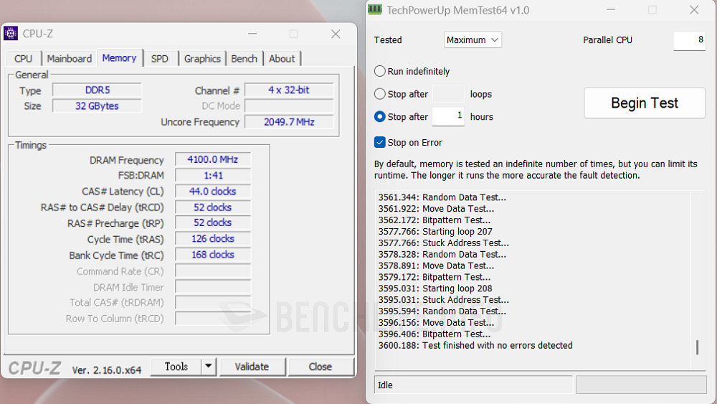
Task: Click the Begin Test button
Action: 645,103
